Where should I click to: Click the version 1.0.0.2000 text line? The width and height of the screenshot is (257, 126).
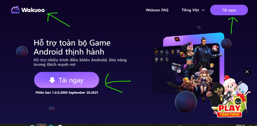tap(67, 92)
